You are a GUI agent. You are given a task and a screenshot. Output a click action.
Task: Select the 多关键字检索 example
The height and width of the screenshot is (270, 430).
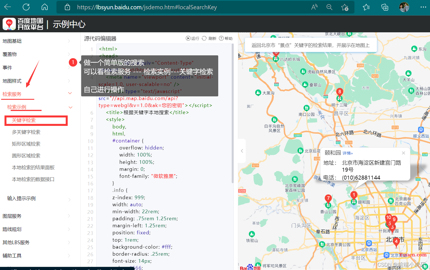(26, 132)
